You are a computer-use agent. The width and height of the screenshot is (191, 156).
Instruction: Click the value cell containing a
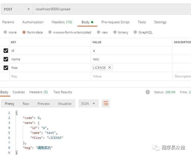(132, 51)
